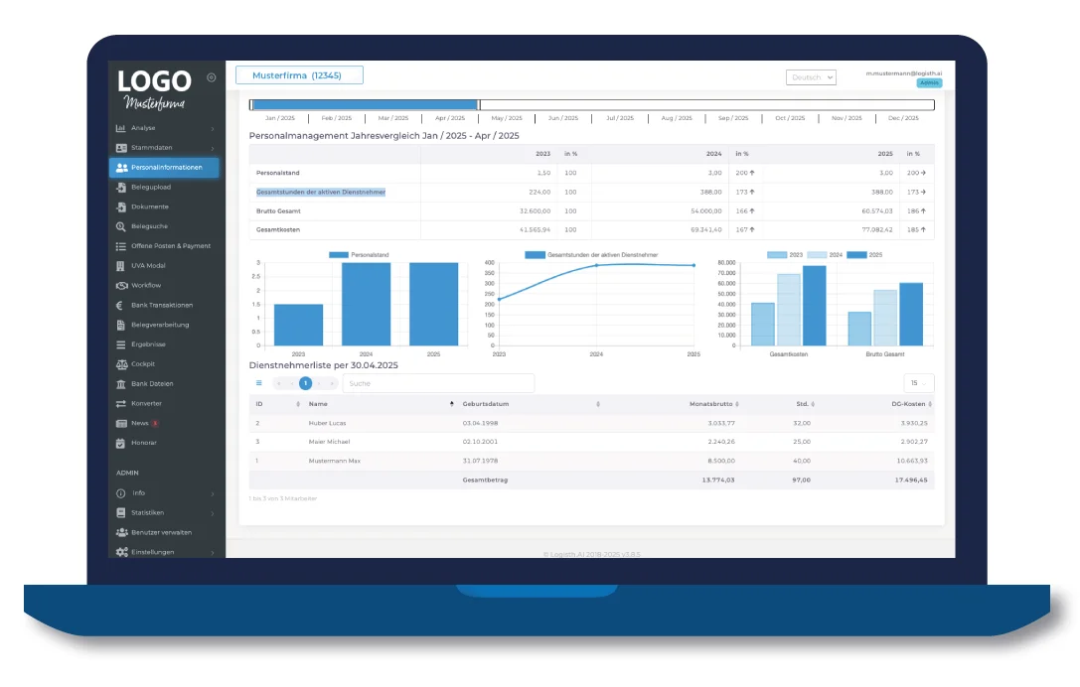The image size is (1080, 687).
Task: Click the Mustermann Max table row
Action: tap(591, 462)
